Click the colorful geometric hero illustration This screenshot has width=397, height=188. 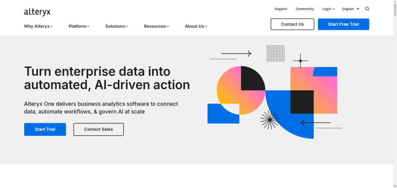pyautogui.click(x=275, y=92)
